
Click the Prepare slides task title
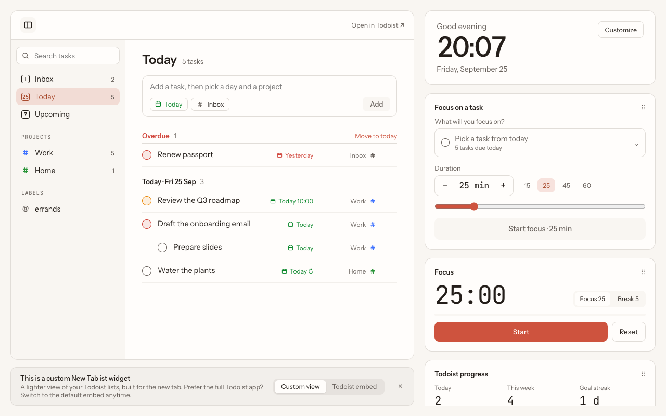pos(198,247)
